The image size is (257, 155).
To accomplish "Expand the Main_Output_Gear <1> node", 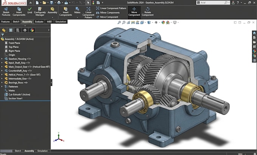I will coord(2,67).
